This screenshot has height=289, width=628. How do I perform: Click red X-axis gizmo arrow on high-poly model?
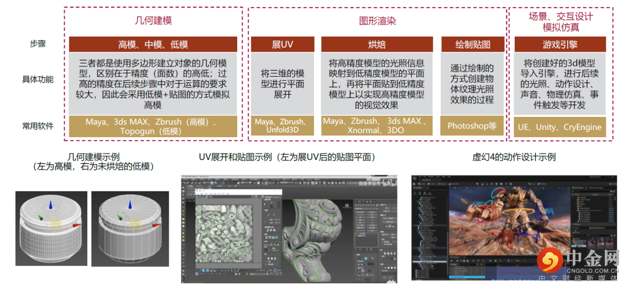pos(77,227)
